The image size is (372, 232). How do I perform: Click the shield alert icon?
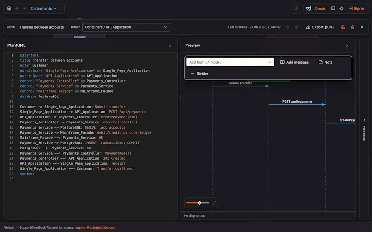(296, 8)
